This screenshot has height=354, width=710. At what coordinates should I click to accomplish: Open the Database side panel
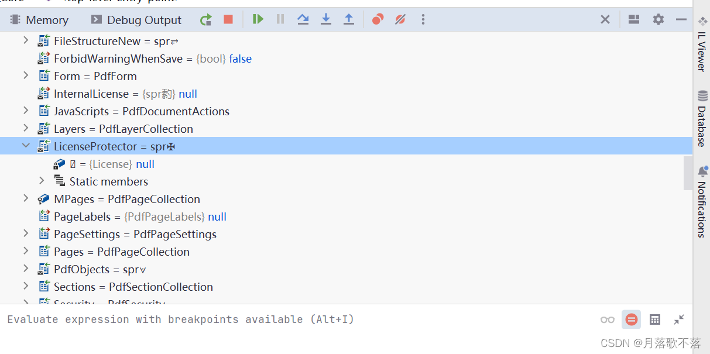pyautogui.click(x=702, y=118)
